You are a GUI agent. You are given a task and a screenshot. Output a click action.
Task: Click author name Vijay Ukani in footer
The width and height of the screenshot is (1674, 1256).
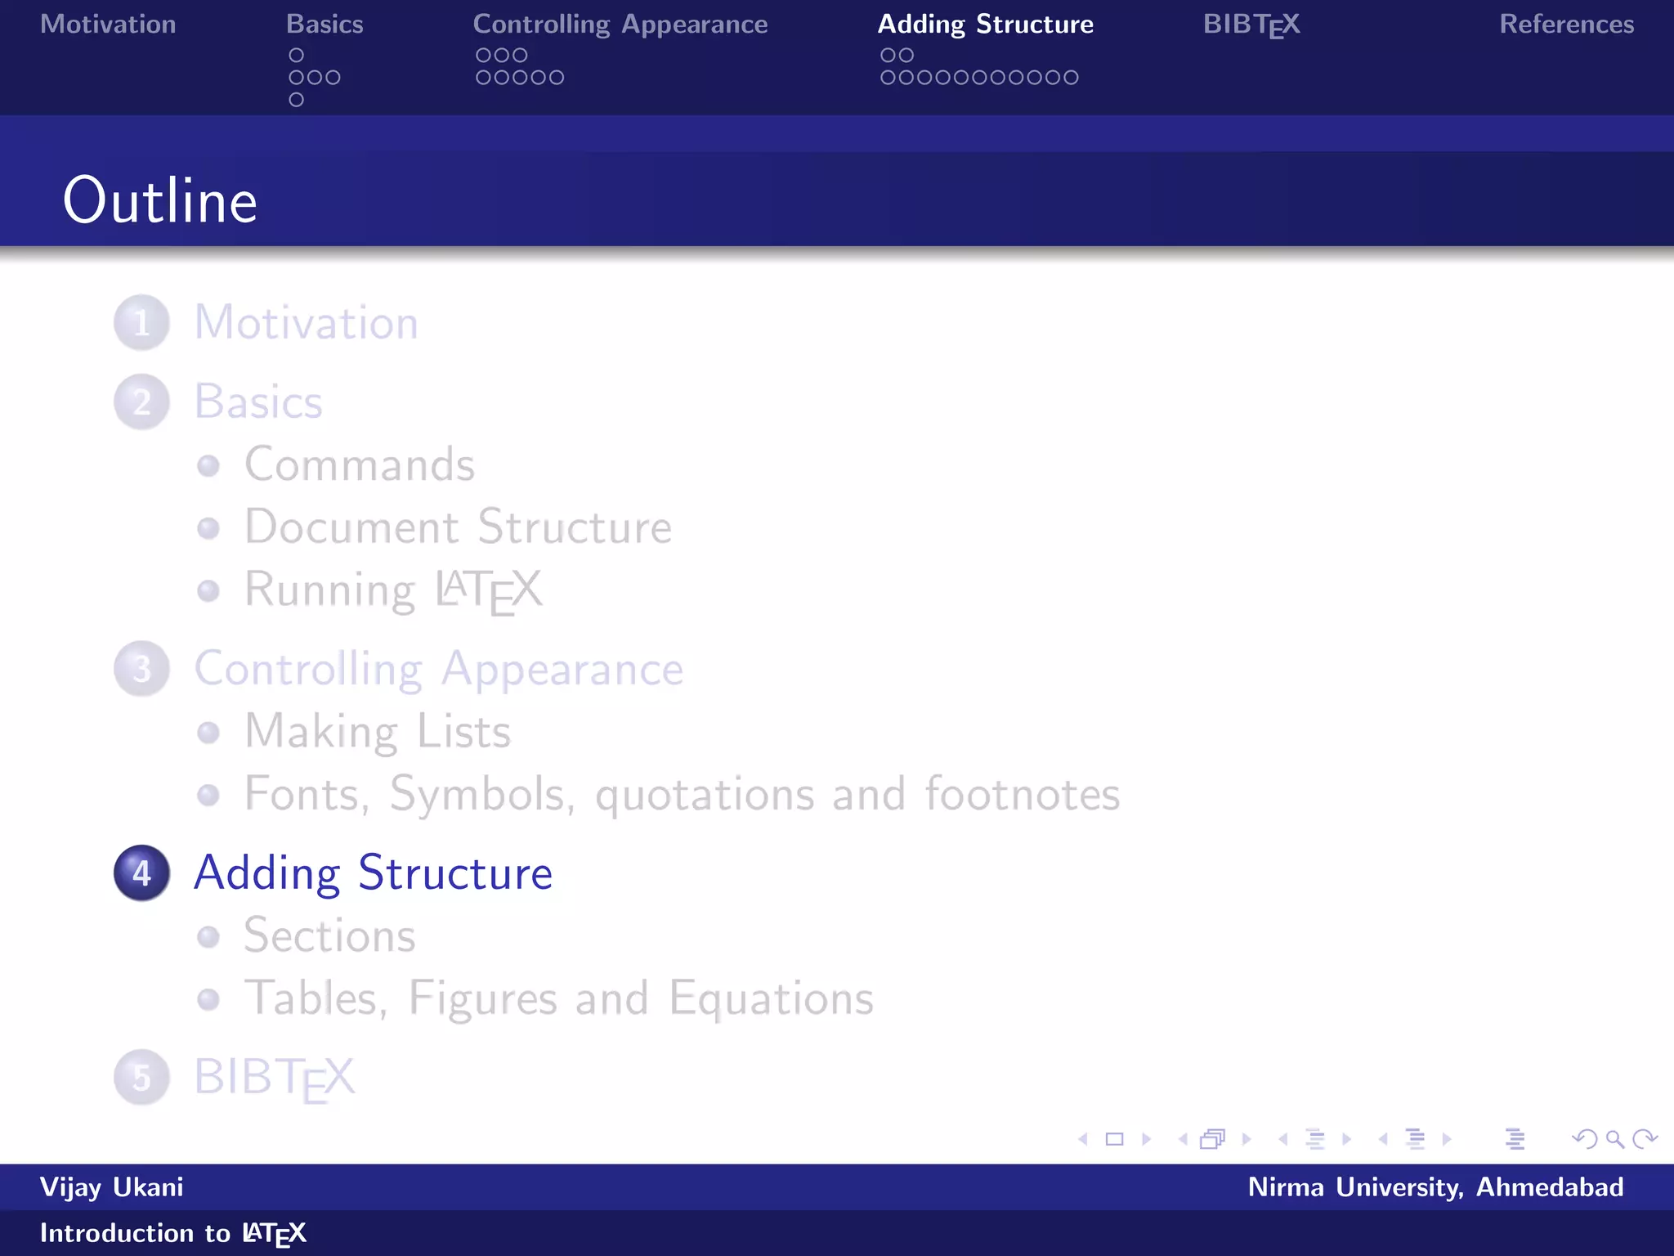point(112,1187)
